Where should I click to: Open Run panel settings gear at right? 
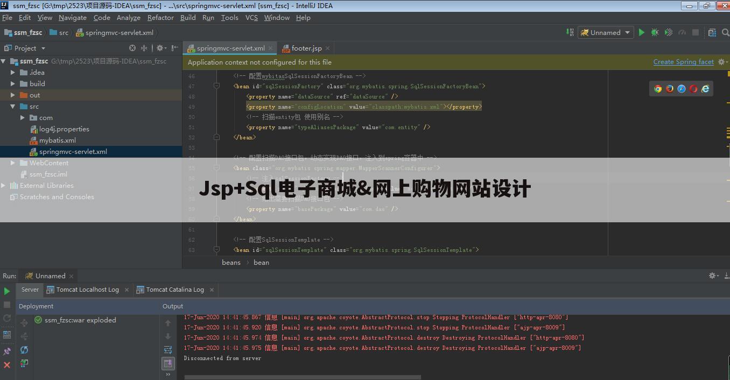pos(713,276)
